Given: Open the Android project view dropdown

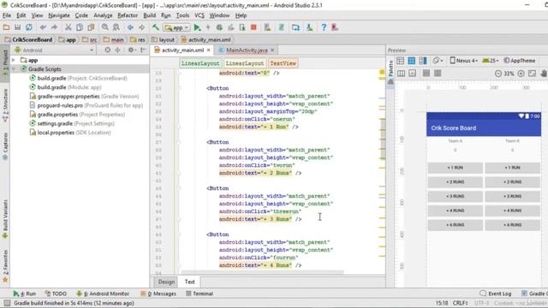Looking at the screenshot, I should tap(54, 50).
